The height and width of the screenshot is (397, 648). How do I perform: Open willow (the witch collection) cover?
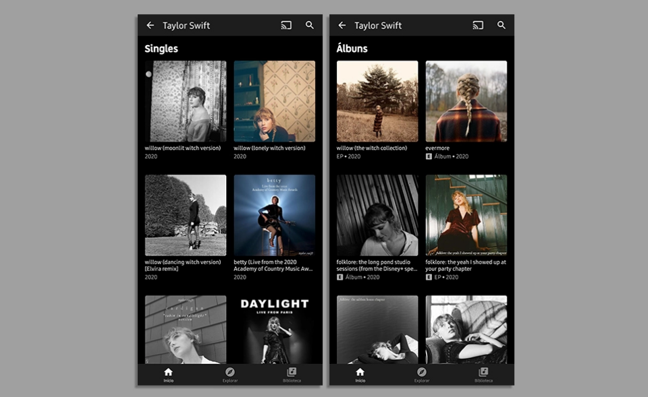pyautogui.click(x=377, y=101)
